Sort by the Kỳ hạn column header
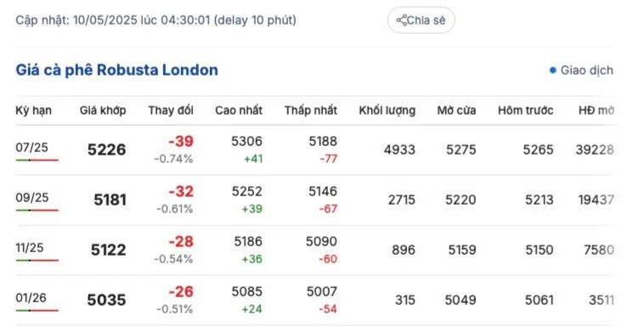 (34, 110)
